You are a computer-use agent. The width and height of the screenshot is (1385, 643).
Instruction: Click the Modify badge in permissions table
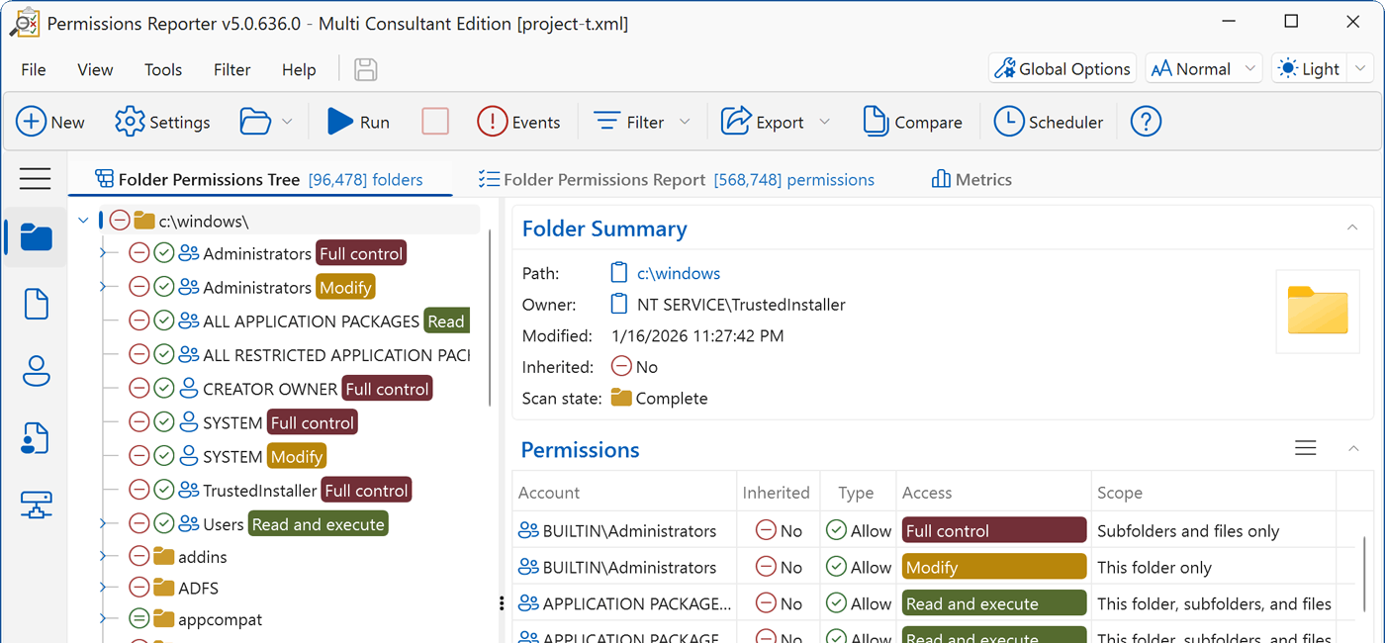coord(994,567)
